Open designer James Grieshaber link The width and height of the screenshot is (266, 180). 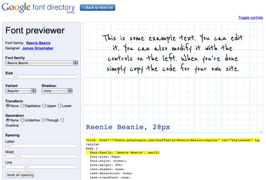[x=38, y=48]
